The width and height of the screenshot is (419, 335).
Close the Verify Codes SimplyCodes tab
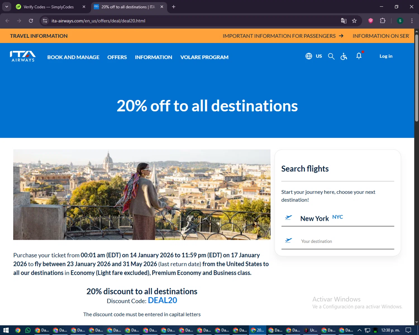[x=84, y=7]
